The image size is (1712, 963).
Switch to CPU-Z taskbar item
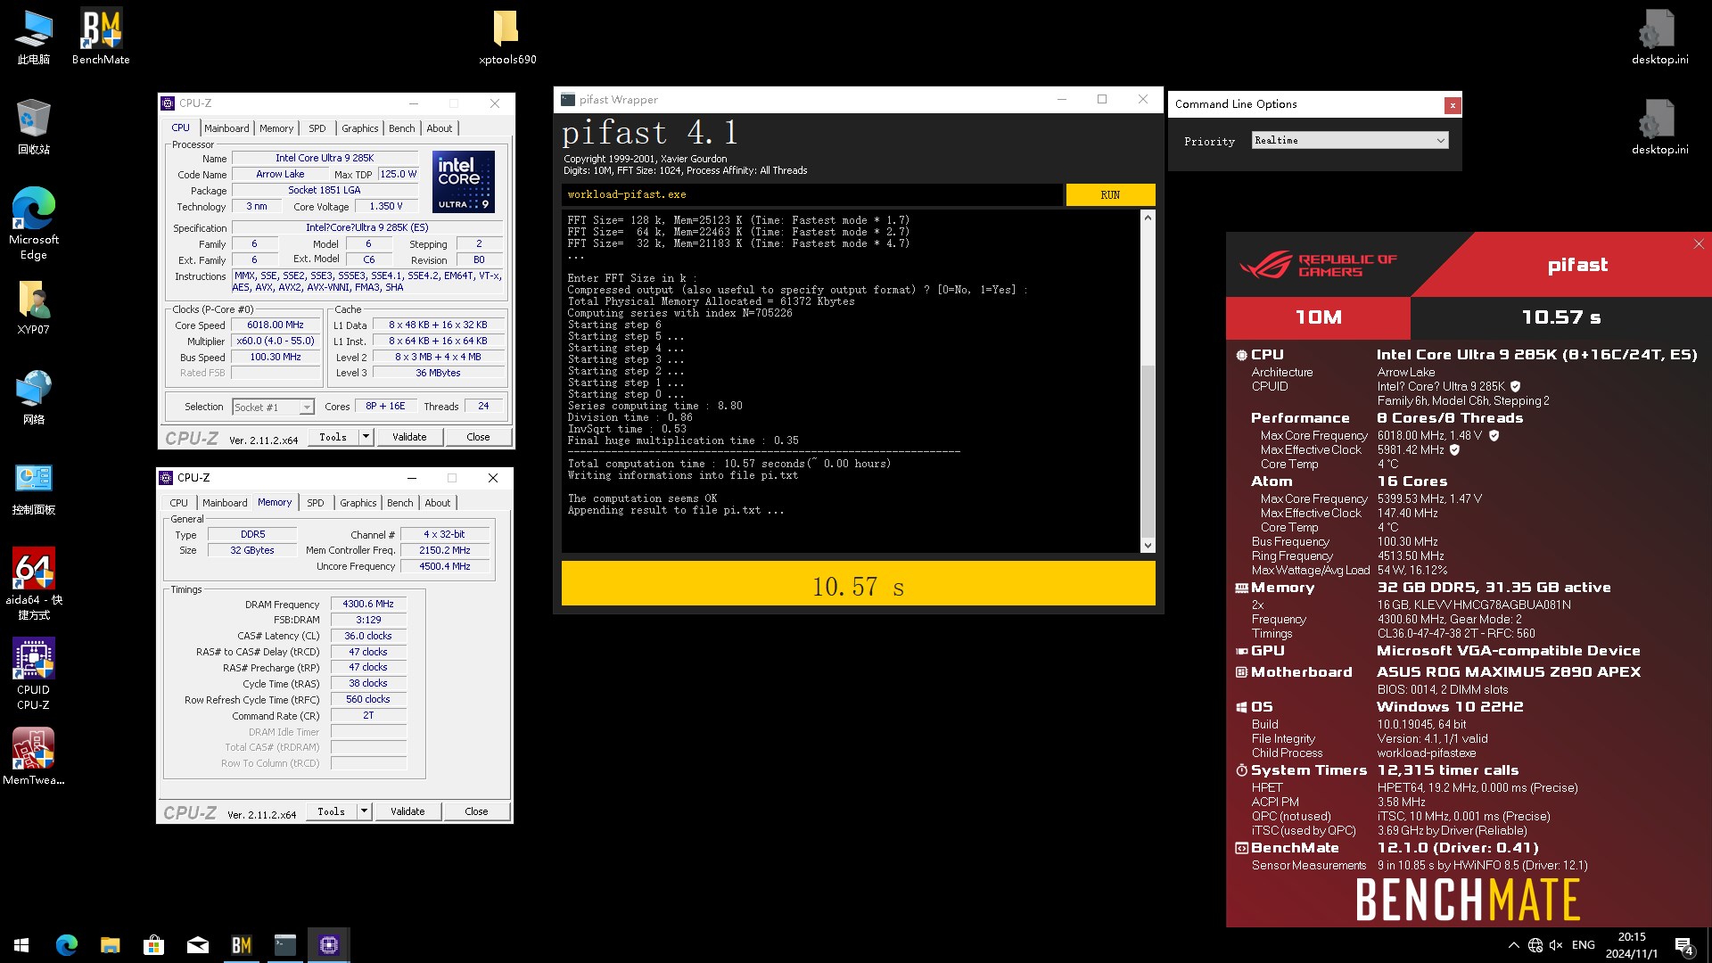click(x=328, y=945)
